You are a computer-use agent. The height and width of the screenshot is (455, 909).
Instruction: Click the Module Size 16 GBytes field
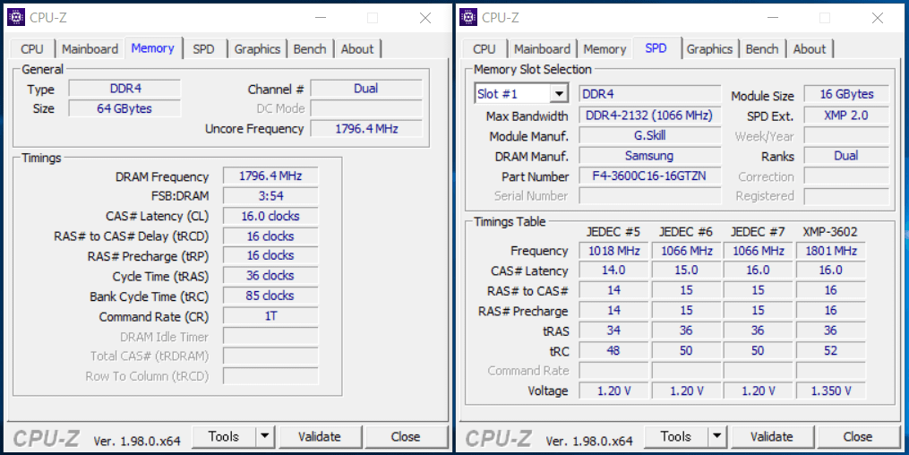tap(846, 94)
